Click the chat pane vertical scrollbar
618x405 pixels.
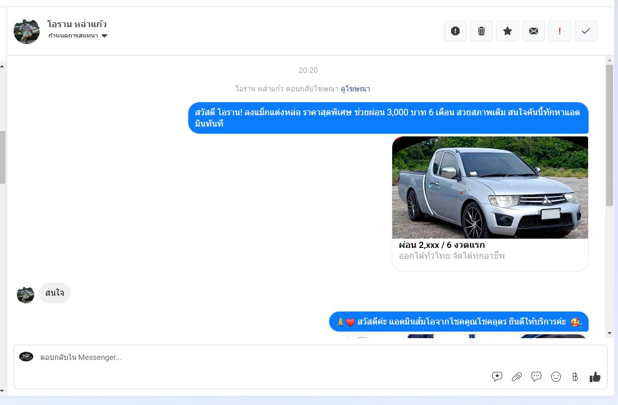pyautogui.click(x=609, y=136)
